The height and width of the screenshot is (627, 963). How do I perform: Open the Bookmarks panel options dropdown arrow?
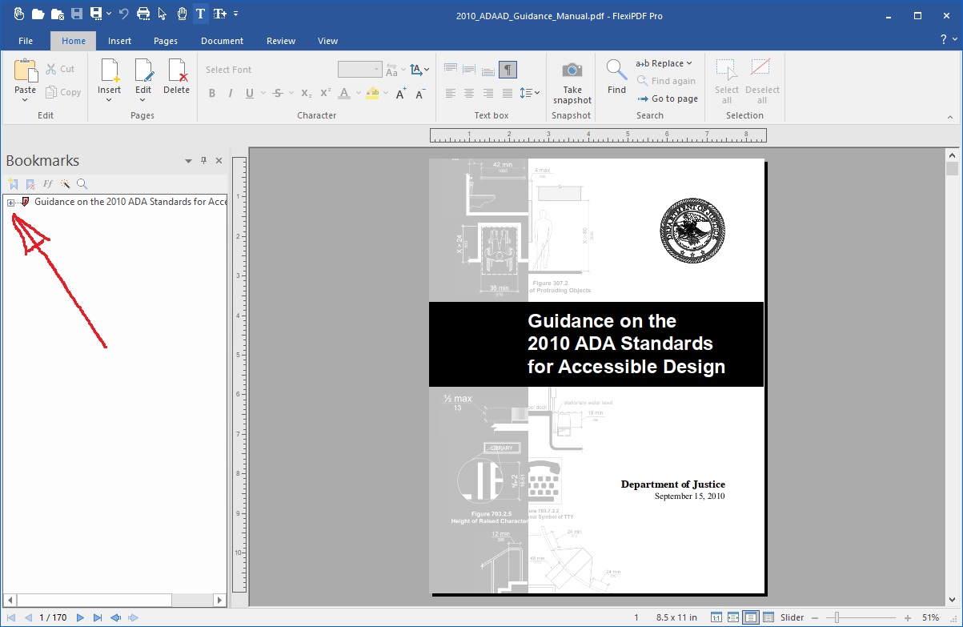click(x=188, y=160)
